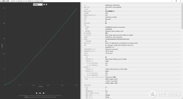
Task: Maximize the profile information window
Action: pyautogui.click(x=176, y=1)
